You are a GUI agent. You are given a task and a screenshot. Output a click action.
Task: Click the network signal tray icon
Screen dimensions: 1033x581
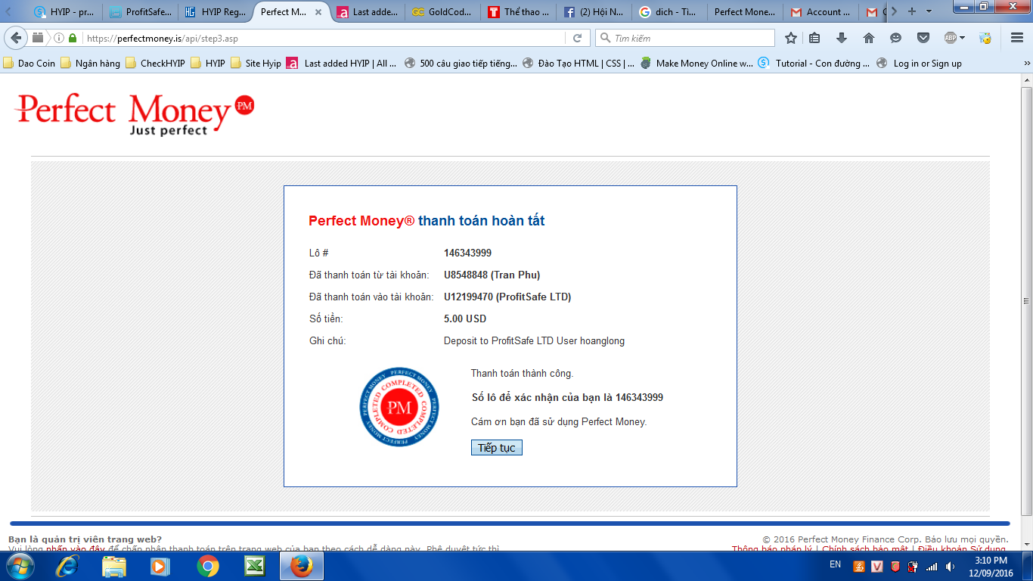coord(932,566)
